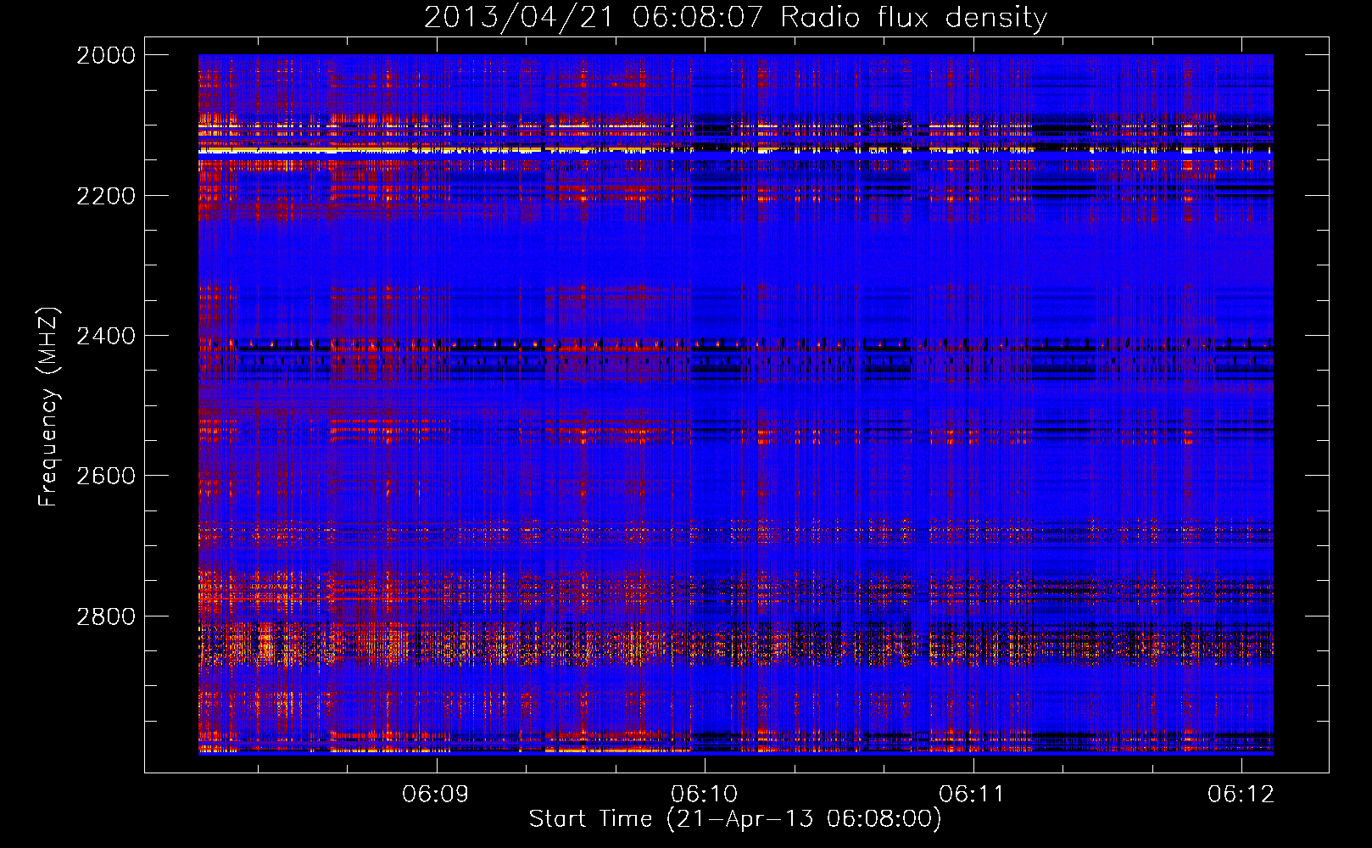Click the "2200" frequency axis label
Screen dimensions: 1372x848
pyautogui.click(x=106, y=196)
